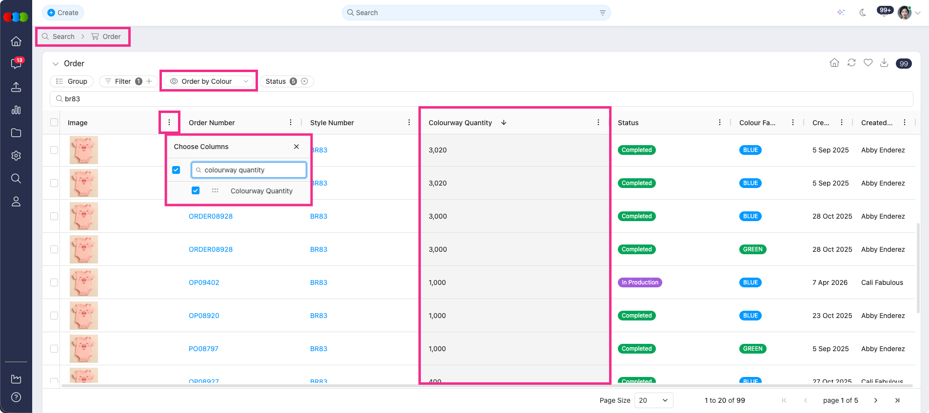The height and width of the screenshot is (413, 929).
Task: Uncheck Colourway Quantity column checkbox
Action: tap(196, 190)
